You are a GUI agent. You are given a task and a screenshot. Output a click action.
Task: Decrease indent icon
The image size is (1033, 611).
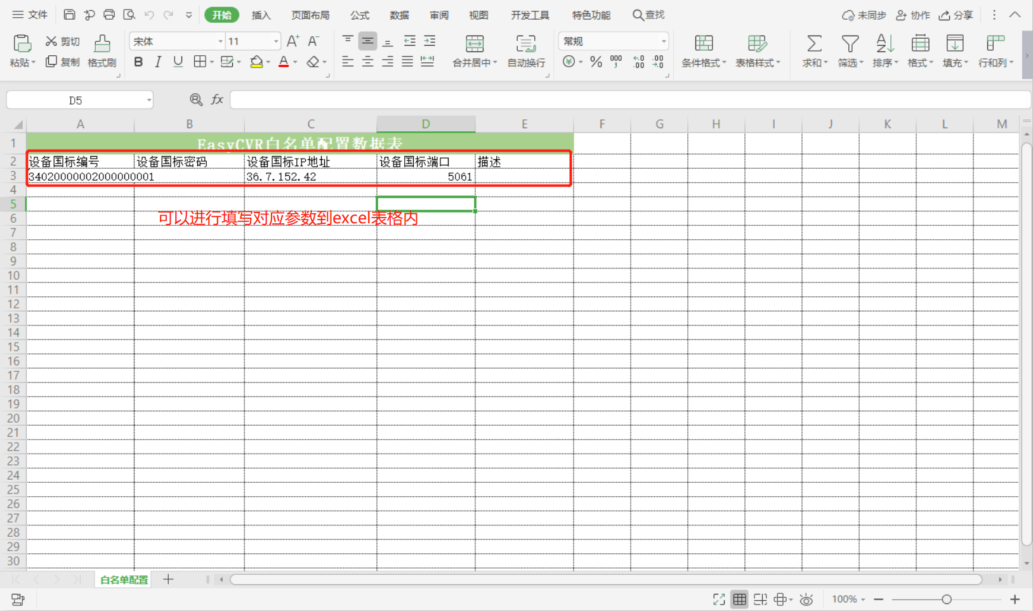point(410,41)
